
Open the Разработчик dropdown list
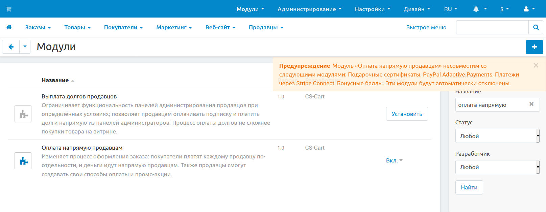pyautogui.click(x=497, y=167)
